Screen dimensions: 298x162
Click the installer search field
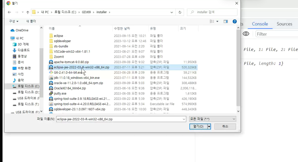[212, 12]
